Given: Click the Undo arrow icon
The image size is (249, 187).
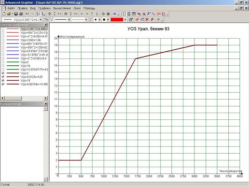Looking at the screenshot, I should (x=27, y=14).
